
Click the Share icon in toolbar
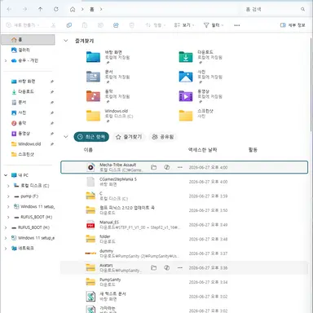pos(116,25)
